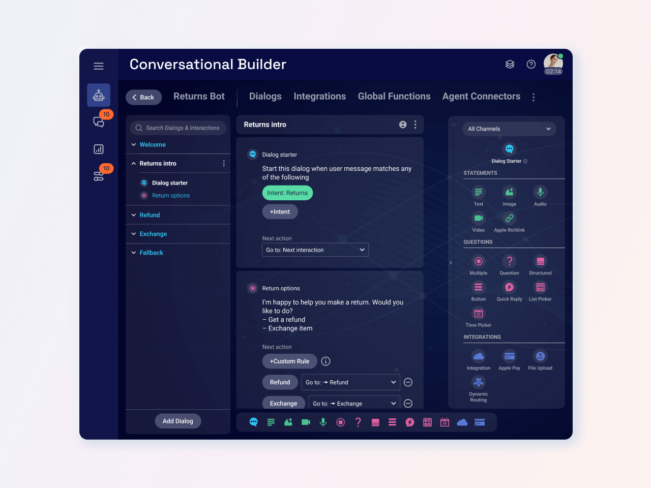Click the bottom toolbar calendar time picker icon
This screenshot has width=651, height=488.
(x=445, y=422)
